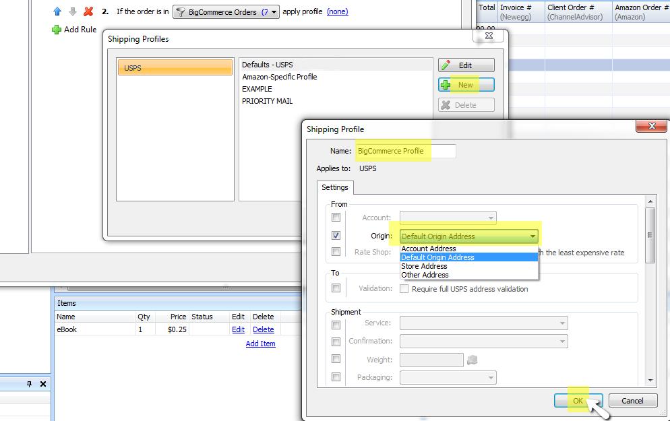The height and width of the screenshot is (421, 670).
Task: Click the Delete profile button
Action: [x=466, y=105]
